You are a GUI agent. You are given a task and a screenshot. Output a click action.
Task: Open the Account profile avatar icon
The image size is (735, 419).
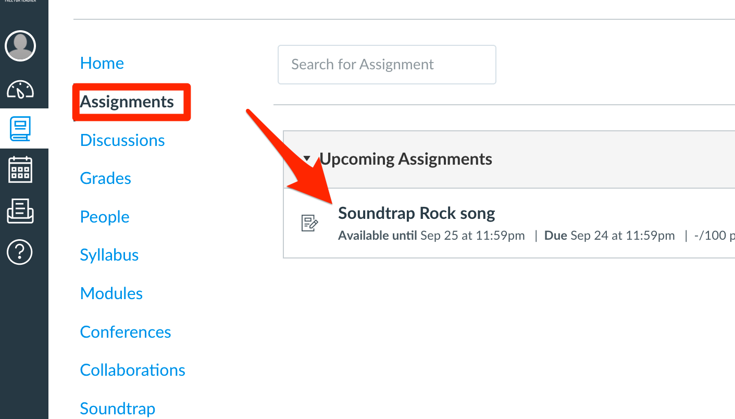(x=20, y=46)
